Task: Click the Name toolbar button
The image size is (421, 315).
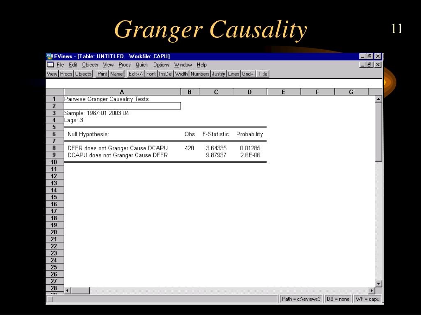Action: [x=116, y=74]
